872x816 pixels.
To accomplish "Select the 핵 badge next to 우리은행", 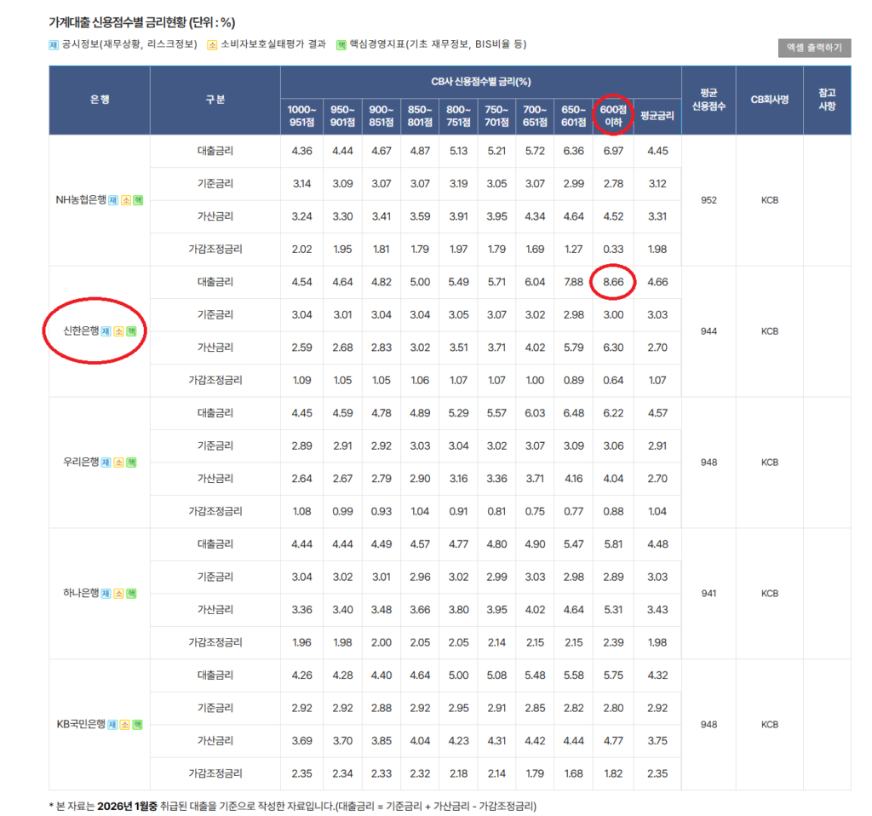I will pyautogui.click(x=131, y=463).
